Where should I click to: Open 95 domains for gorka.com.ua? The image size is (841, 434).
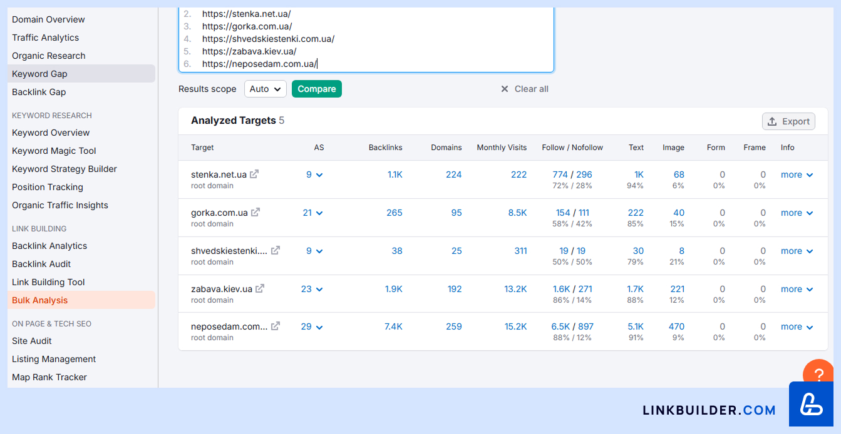tap(457, 213)
